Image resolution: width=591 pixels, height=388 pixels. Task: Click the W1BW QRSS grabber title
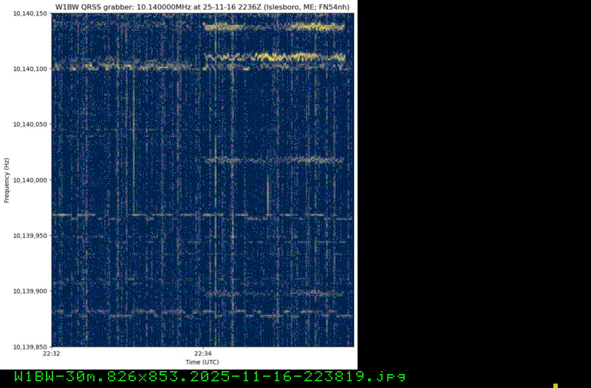click(203, 7)
